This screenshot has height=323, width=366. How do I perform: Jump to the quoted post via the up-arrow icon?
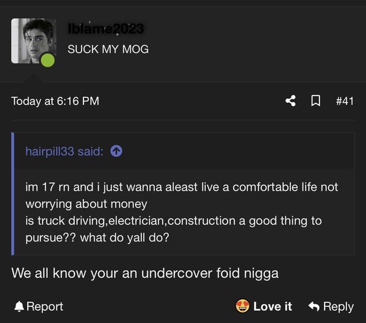[x=116, y=151]
